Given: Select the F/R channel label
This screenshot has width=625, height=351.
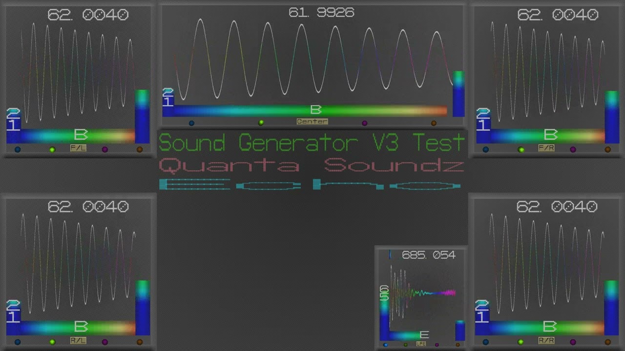Looking at the screenshot, I should [546, 148].
